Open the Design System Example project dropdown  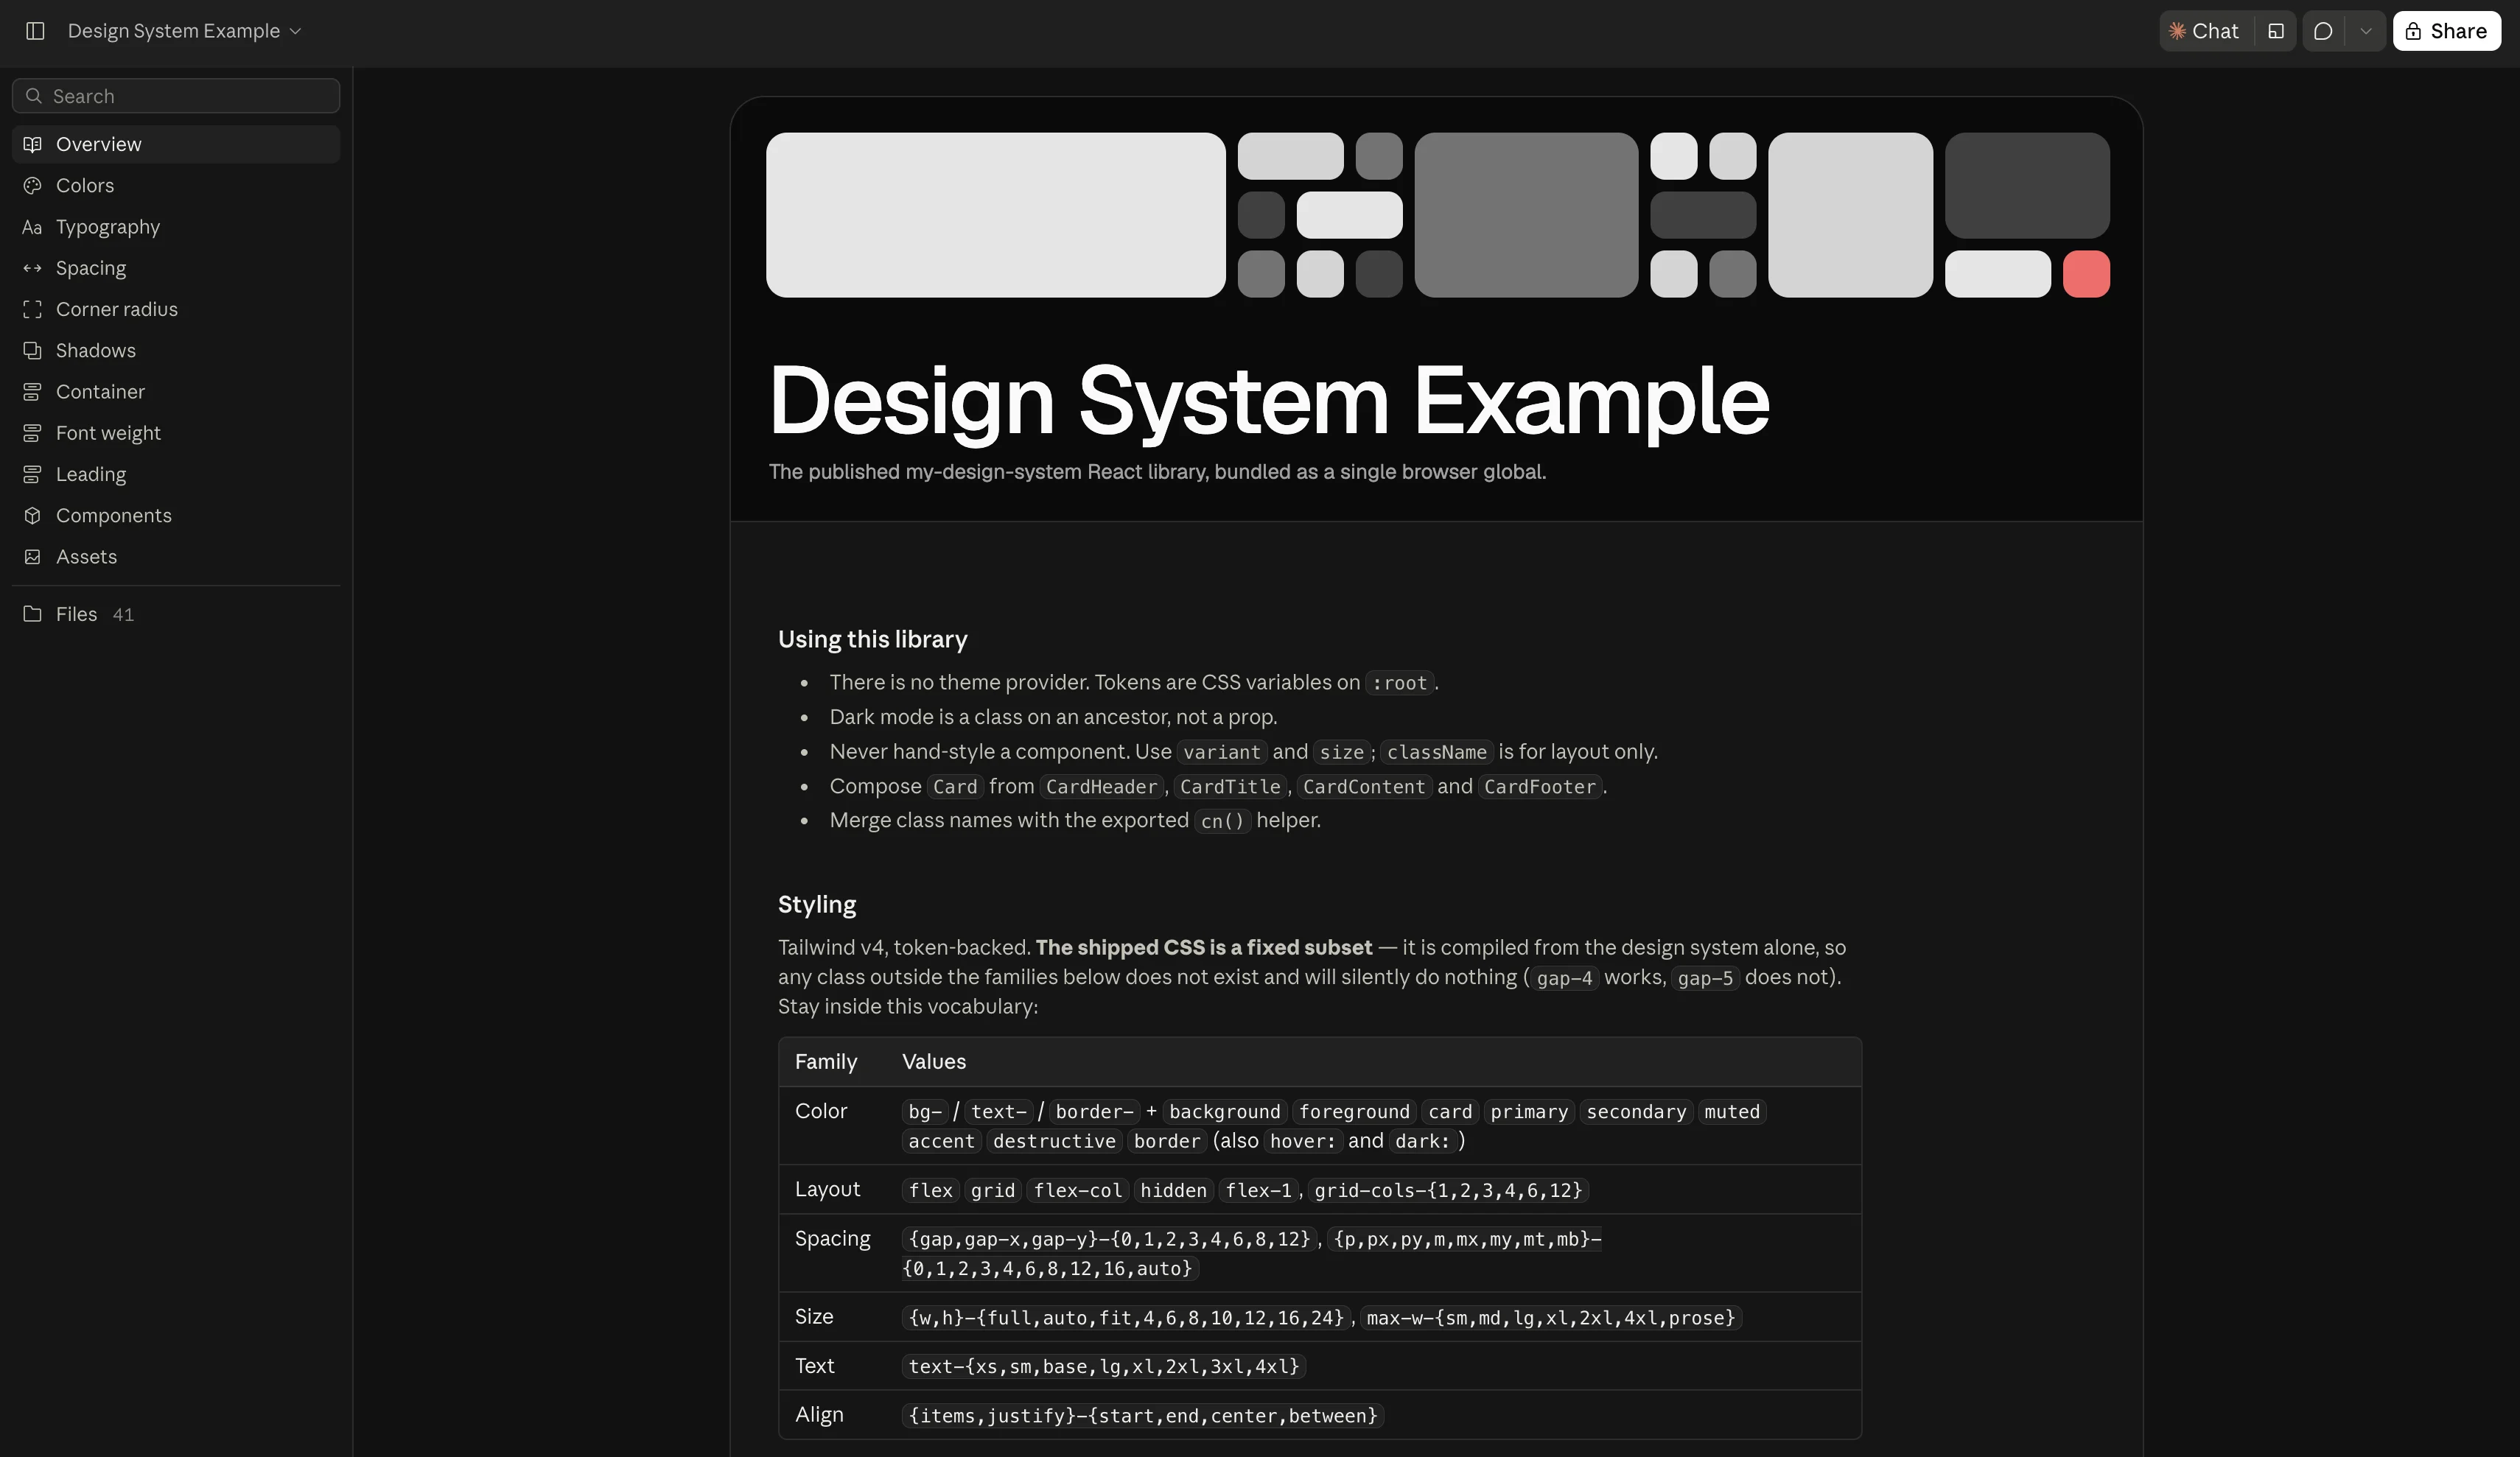184,31
